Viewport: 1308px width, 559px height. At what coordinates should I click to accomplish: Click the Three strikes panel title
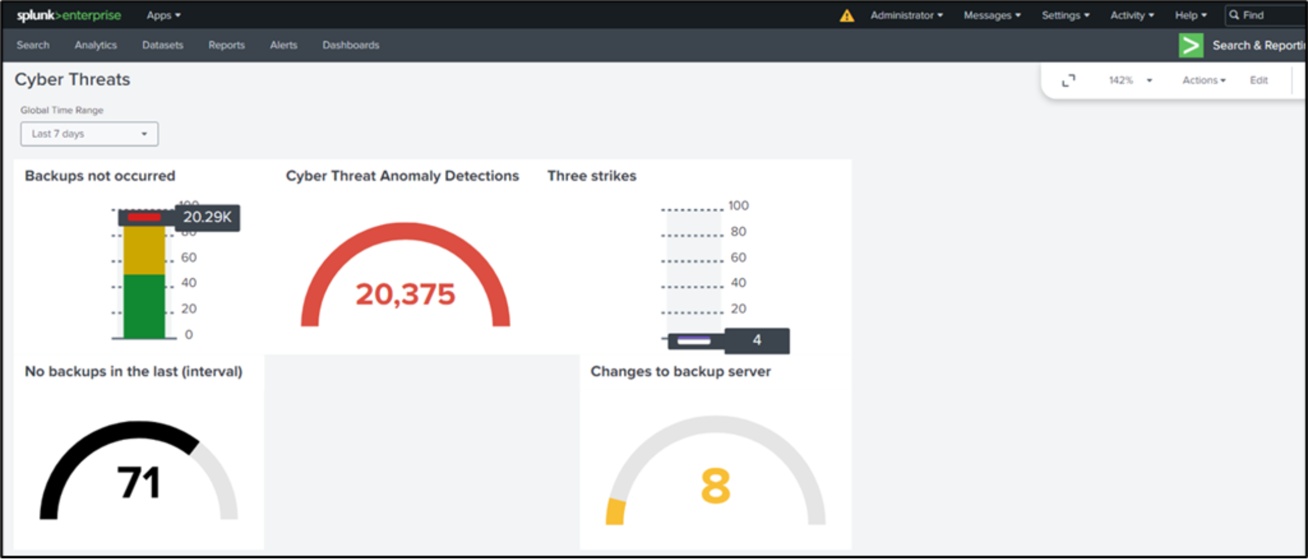[x=592, y=176]
